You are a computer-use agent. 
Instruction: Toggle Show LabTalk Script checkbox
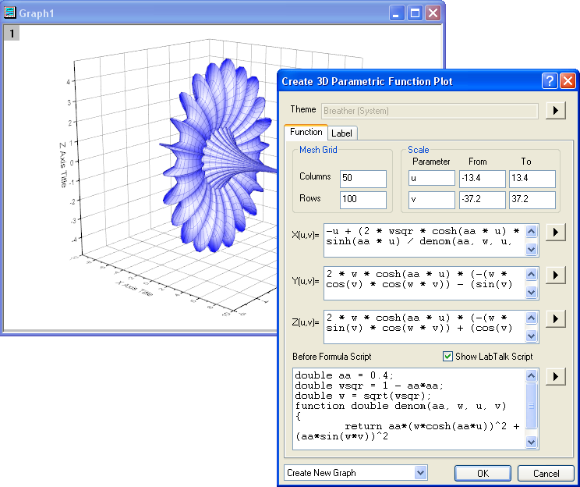447,356
